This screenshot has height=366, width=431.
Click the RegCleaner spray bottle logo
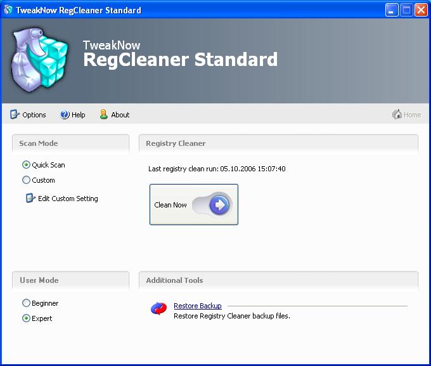pyautogui.click(x=39, y=60)
